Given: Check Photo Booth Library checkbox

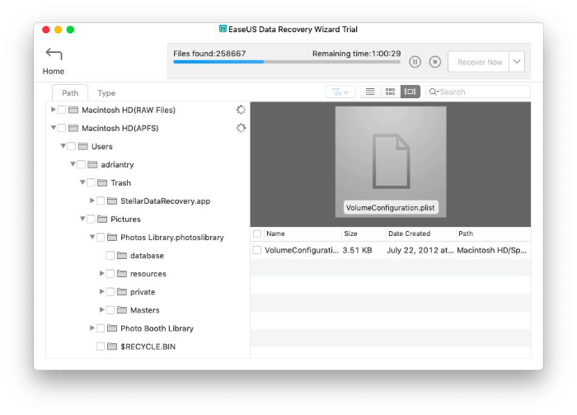Looking at the screenshot, I should click(101, 328).
